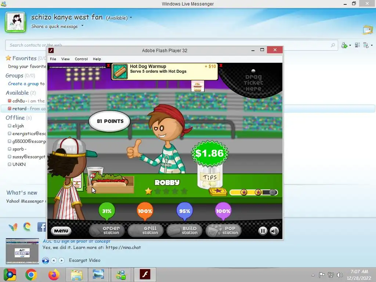
Task: Open the Messenger mail envelope icon
Action: coord(368,30)
